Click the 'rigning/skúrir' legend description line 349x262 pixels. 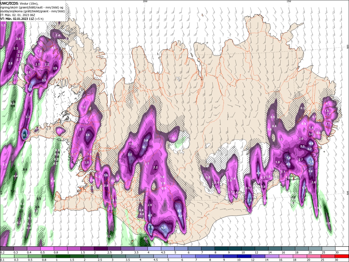[x=32, y=7]
